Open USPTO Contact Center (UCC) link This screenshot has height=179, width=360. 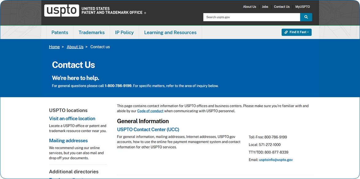148,129
